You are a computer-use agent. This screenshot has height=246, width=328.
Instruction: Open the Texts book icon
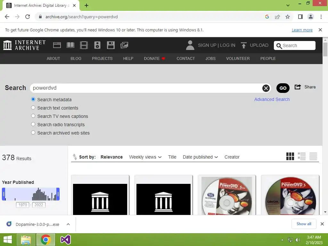point(70,45)
